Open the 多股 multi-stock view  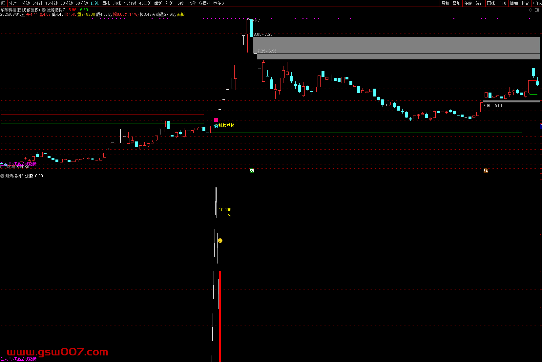pyautogui.click(x=468, y=3)
